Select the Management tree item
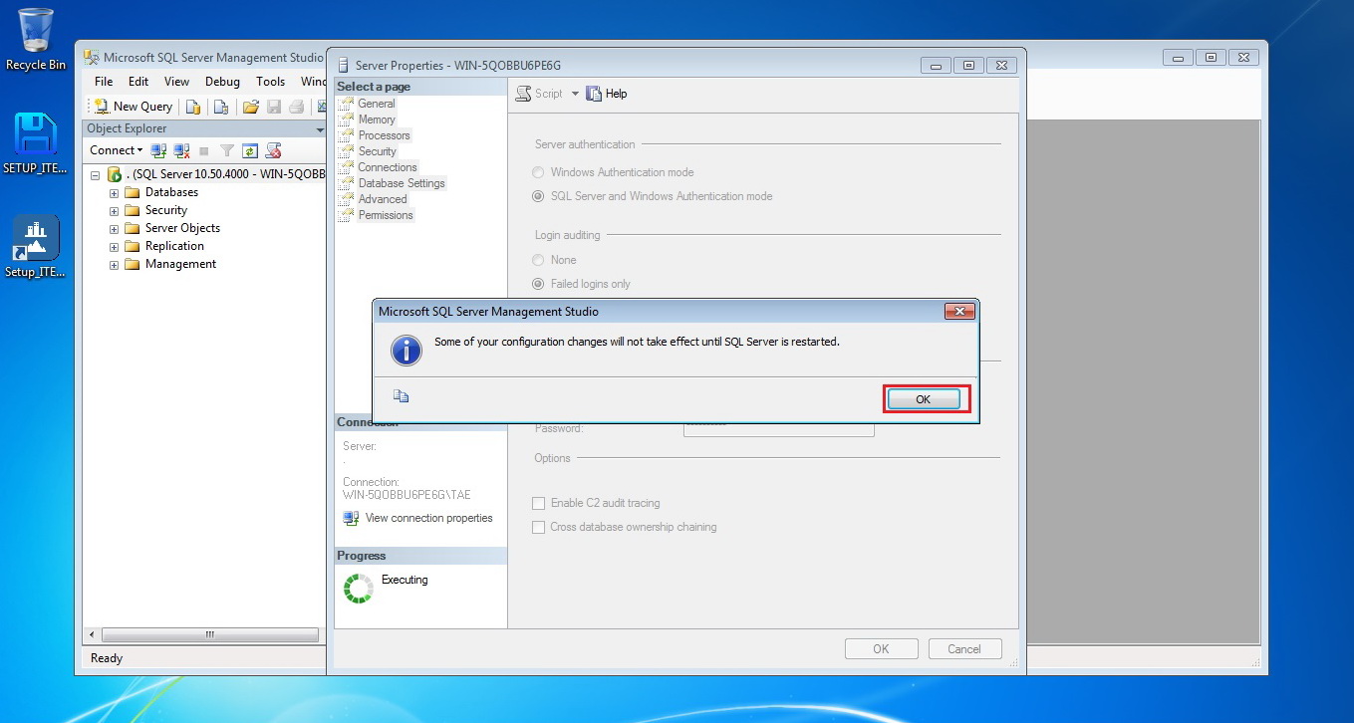The height and width of the screenshot is (723, 1354). point(180,264)
